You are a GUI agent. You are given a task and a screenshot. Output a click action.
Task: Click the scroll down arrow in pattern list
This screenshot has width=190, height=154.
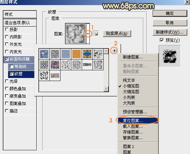pyautogui.click(x=106, y=89)
